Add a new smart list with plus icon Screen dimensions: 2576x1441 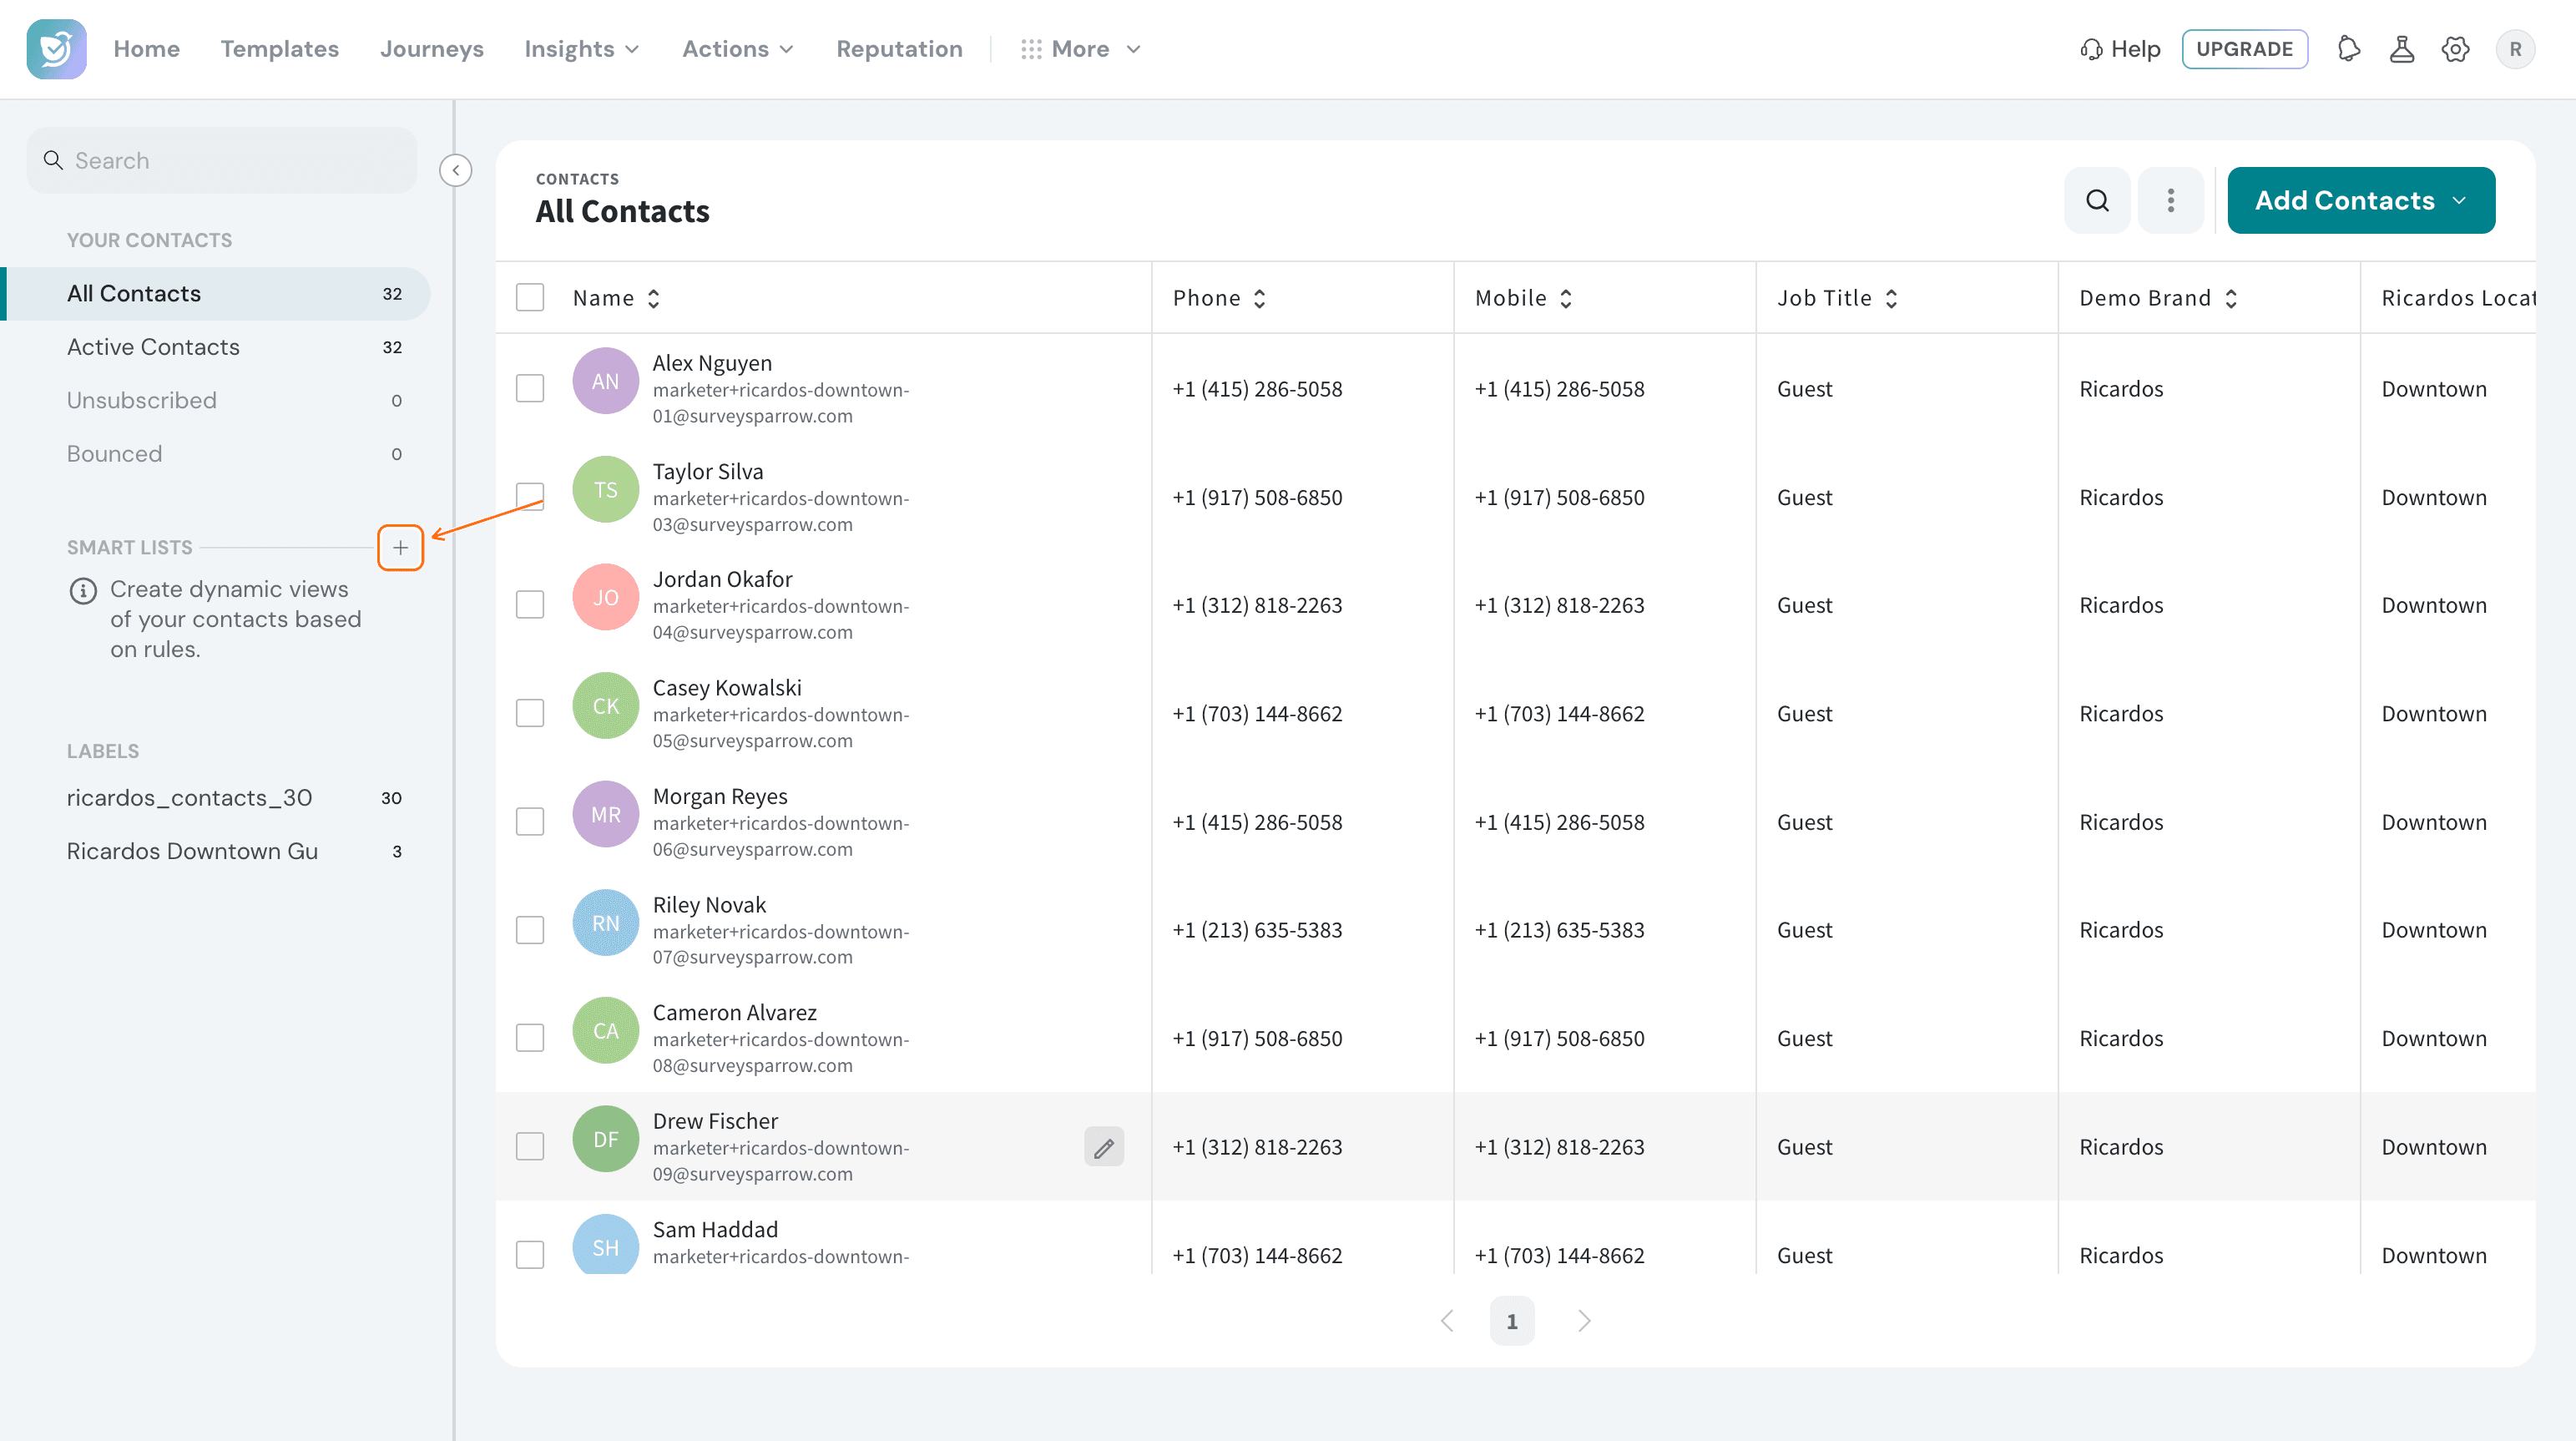click(x=400, y=548)
